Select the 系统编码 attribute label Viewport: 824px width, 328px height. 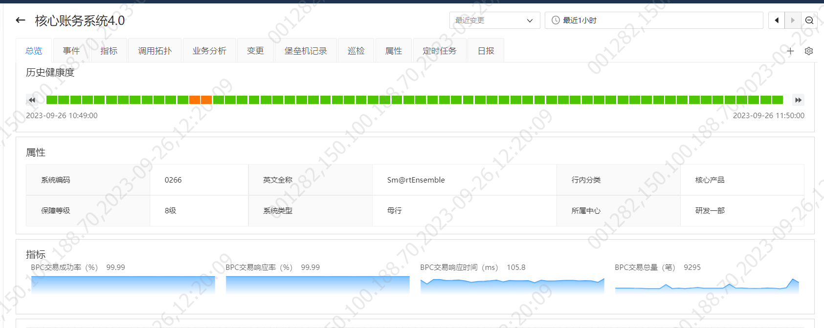pos(56,180)
